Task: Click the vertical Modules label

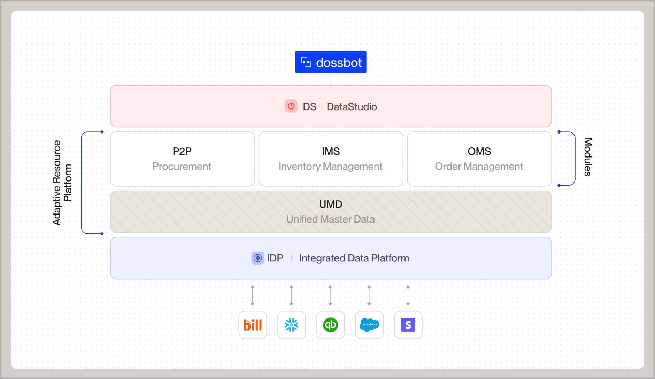Action: [588, 157]
